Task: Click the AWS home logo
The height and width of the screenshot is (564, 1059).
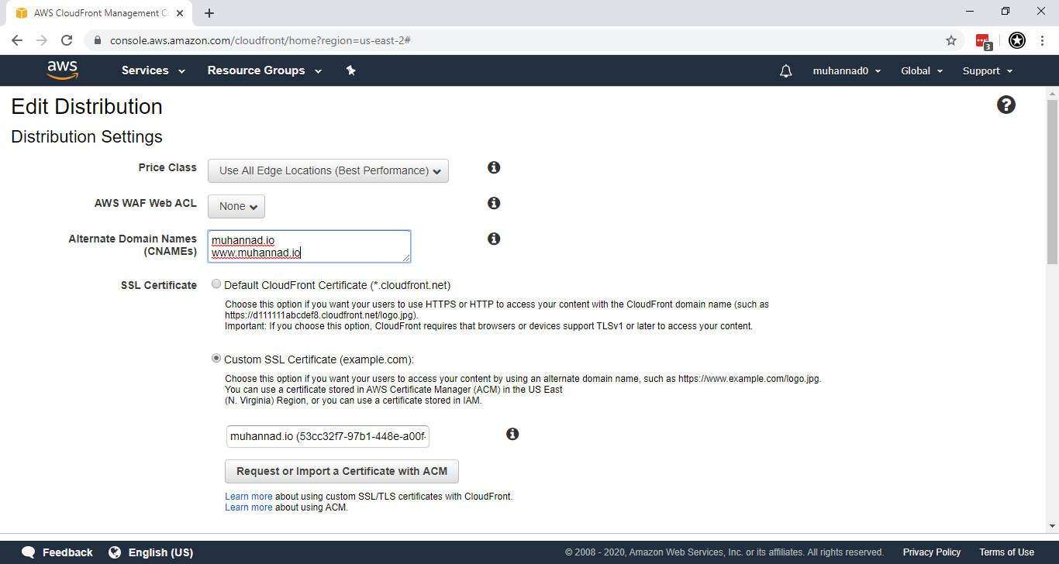Action: click(x=62, y=70)
